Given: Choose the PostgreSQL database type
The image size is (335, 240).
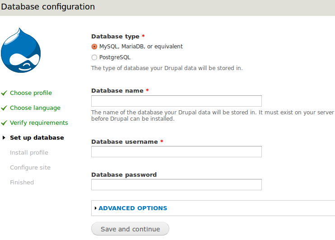Looking at the screenshot, I should click(94, 57).
